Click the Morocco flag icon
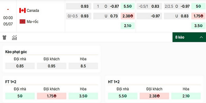 22,21
